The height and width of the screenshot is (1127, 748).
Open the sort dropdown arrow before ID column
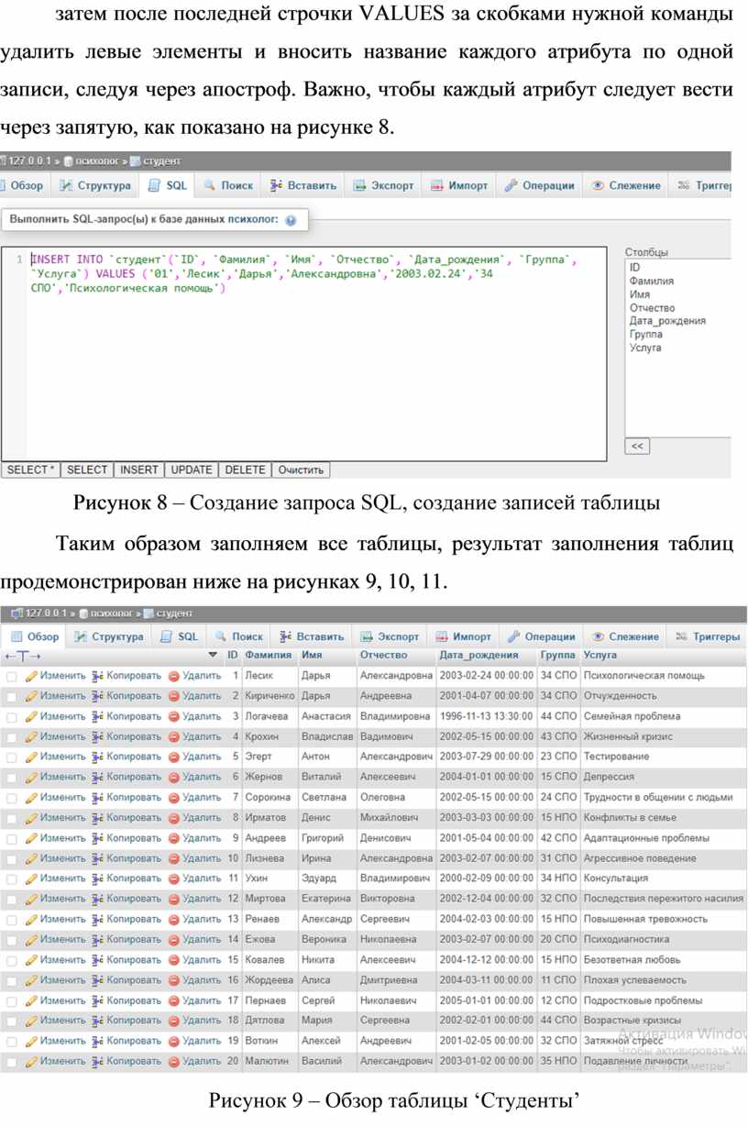213,656
